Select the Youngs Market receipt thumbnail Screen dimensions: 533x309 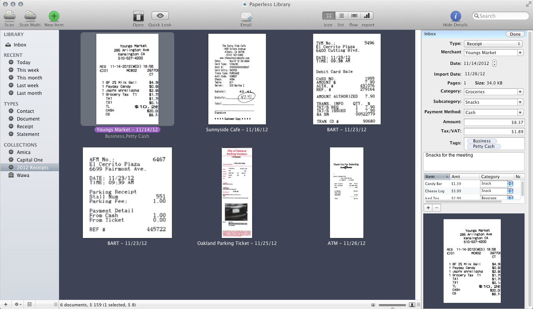(127, 79)
